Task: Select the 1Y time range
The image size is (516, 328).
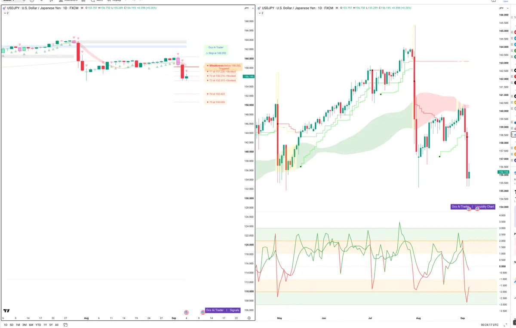Action: point(45,325)
